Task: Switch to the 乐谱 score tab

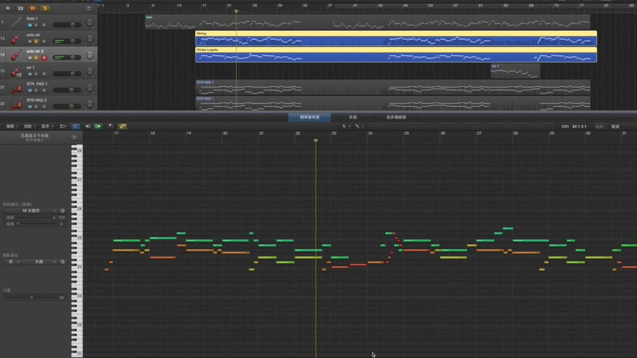Action: pos(352,117)
